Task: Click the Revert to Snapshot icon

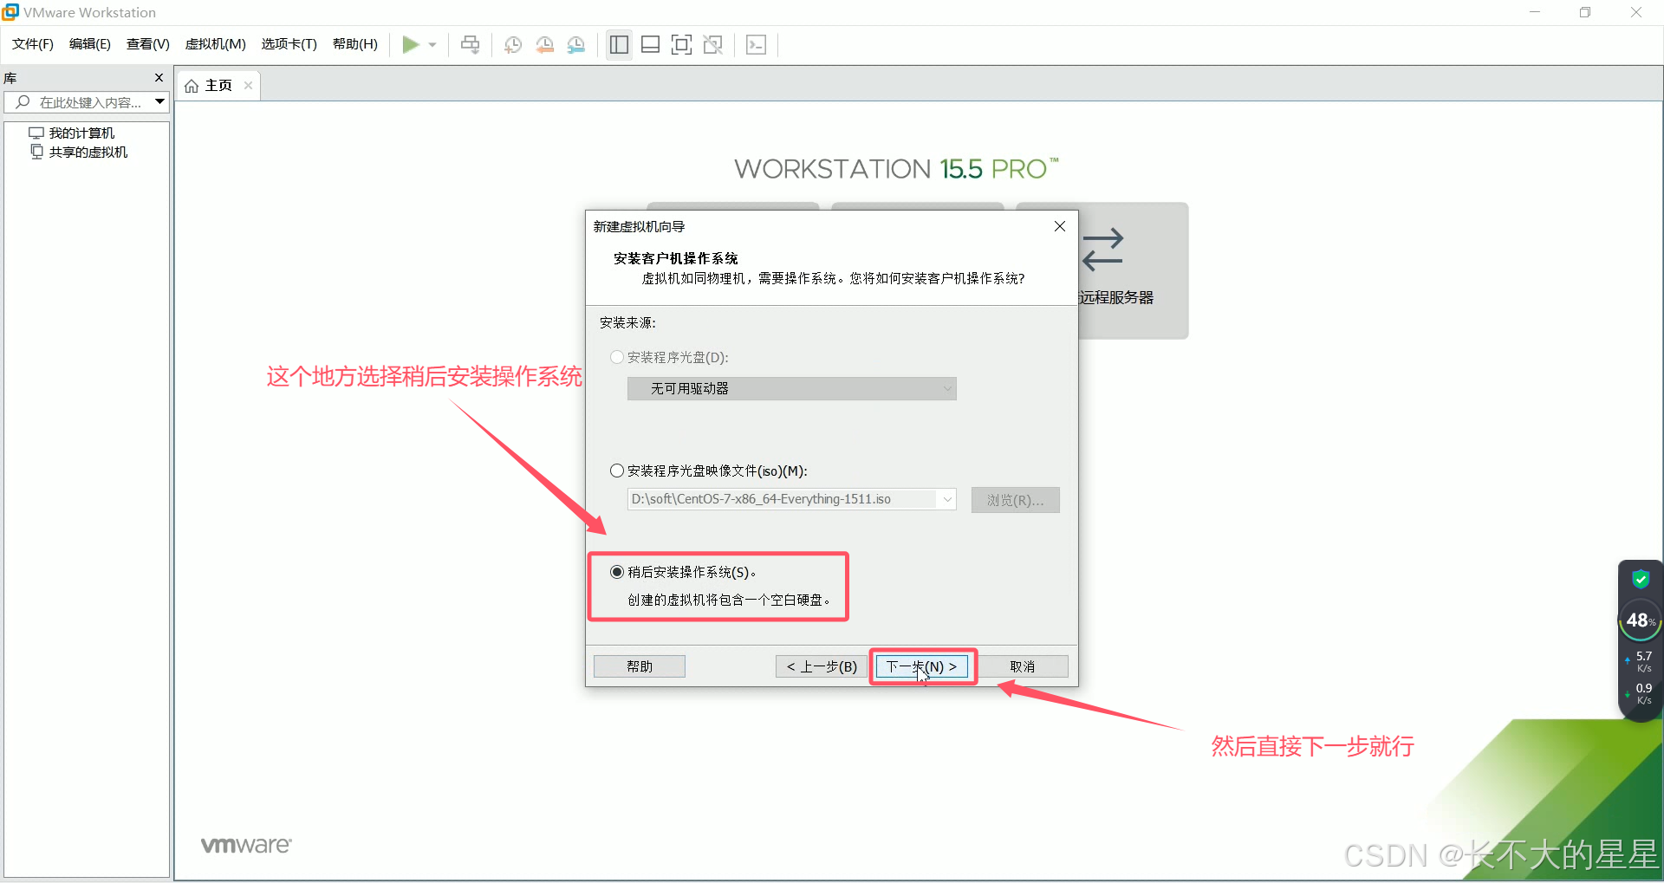Action: (x=544, y=45)
